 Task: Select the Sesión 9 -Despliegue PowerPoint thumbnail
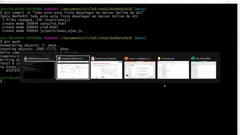pos(140,70)
